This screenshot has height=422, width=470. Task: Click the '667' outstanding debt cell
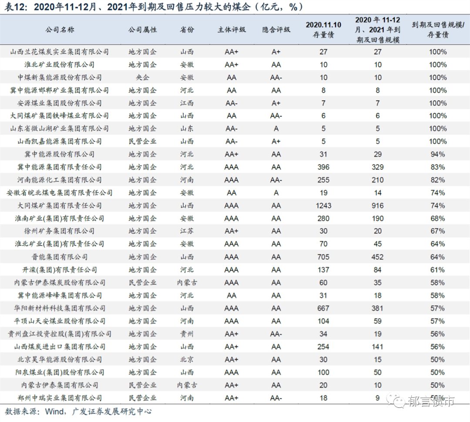(x=323, y=308)
